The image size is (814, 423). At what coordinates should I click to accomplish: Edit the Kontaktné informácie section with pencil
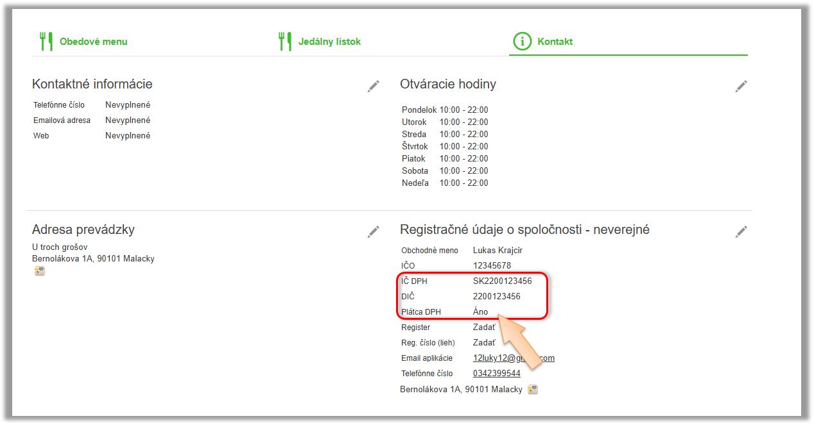pyautogui.click(x=373, y=87)
